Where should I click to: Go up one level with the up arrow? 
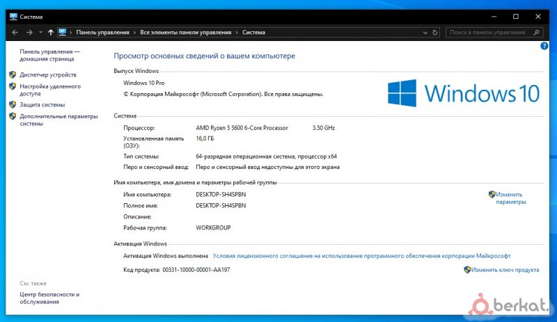[50, 32]
